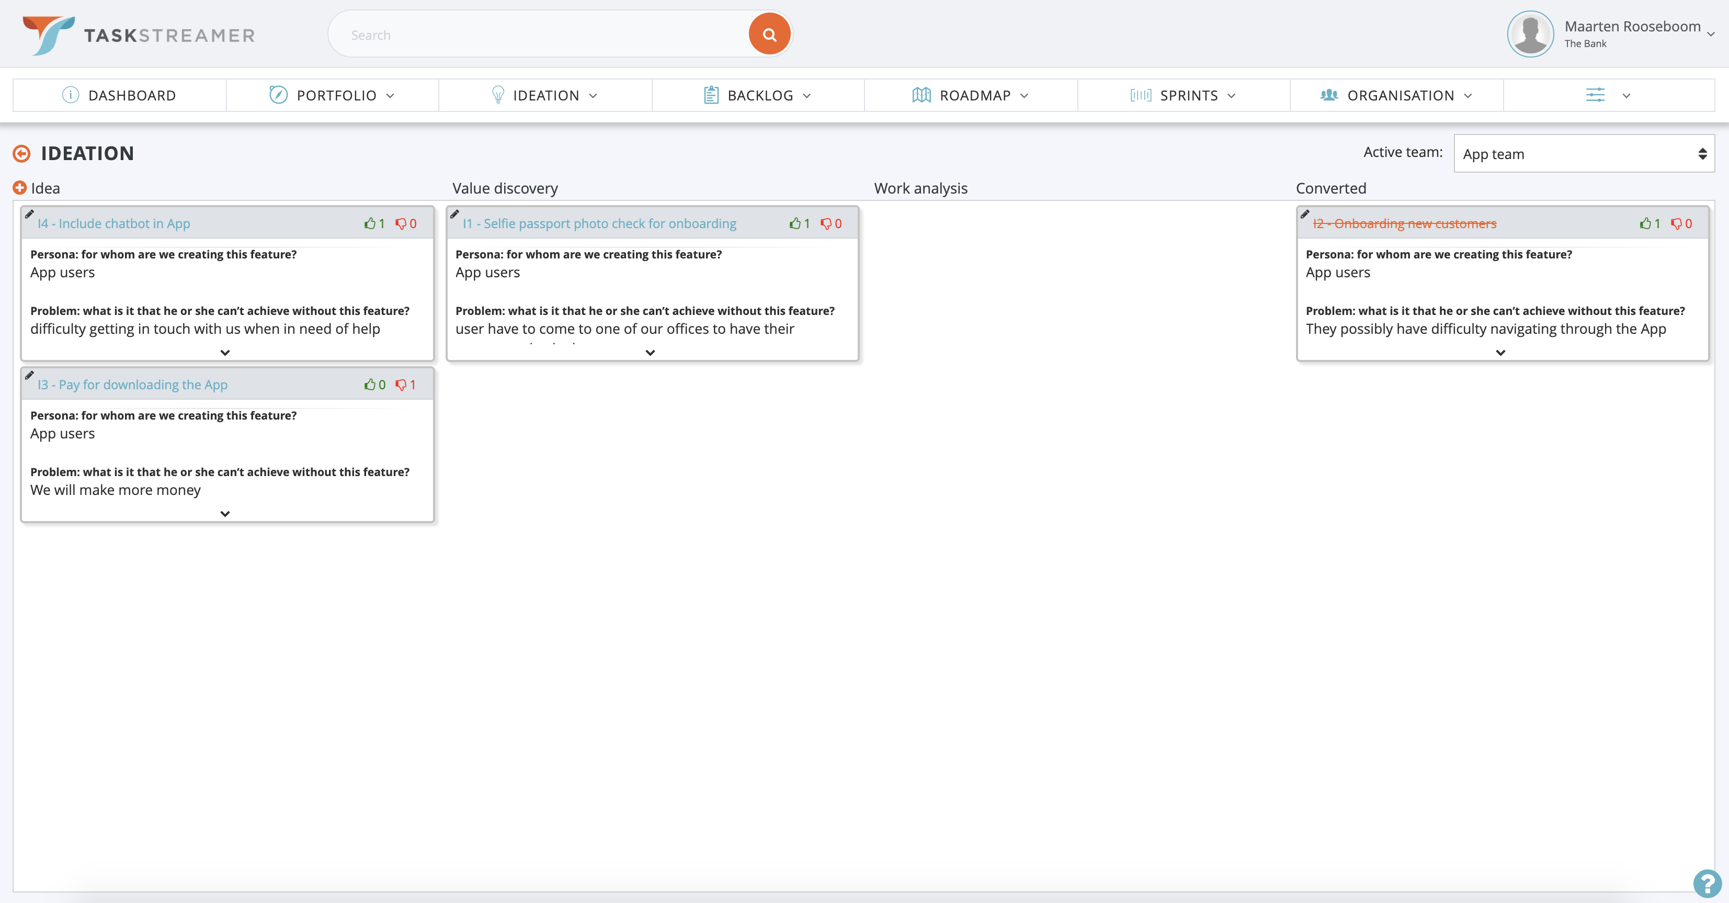Expand the I4 idea card chevron
This screenshot has height=903, width=1729.
(225, 352)
